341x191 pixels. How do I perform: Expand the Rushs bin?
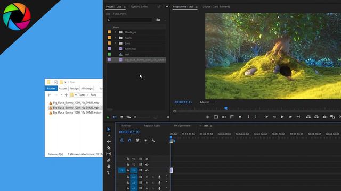tap(115, 38)
